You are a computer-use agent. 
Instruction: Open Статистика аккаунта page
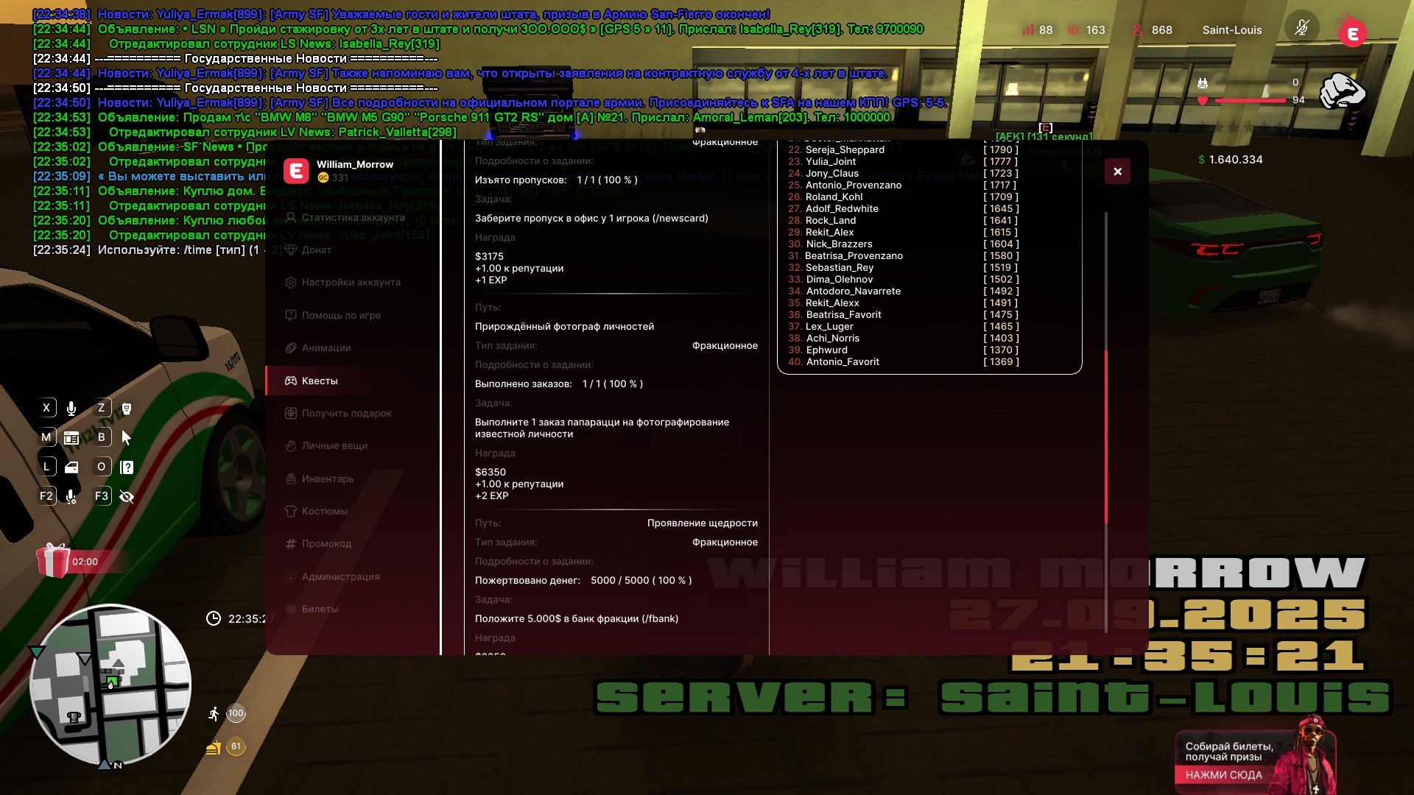pos(353,218)
